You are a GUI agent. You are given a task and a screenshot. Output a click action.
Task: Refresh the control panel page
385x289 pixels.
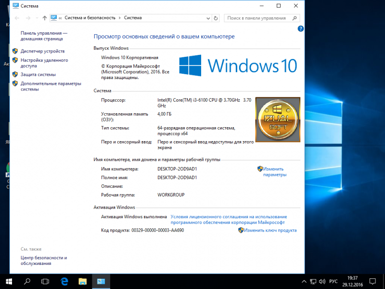click(x=216, y=18)
